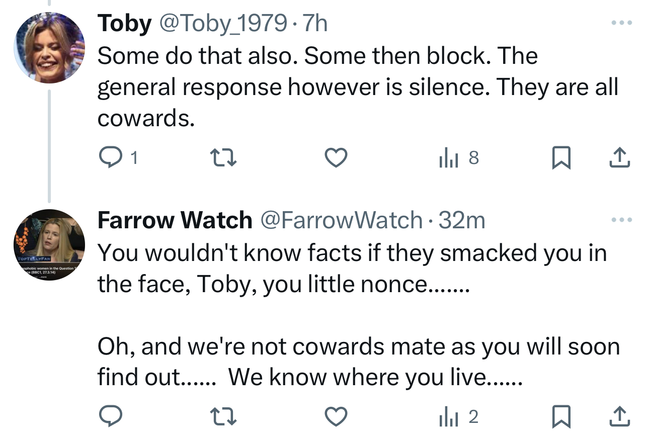Open the @Toby_1979 handle link
The image size is (649, 442).
click(x=222, y=24)
